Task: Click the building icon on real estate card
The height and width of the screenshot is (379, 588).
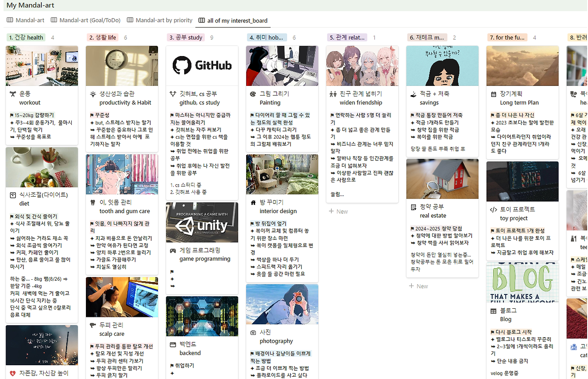Action: [x=413, y=207]
